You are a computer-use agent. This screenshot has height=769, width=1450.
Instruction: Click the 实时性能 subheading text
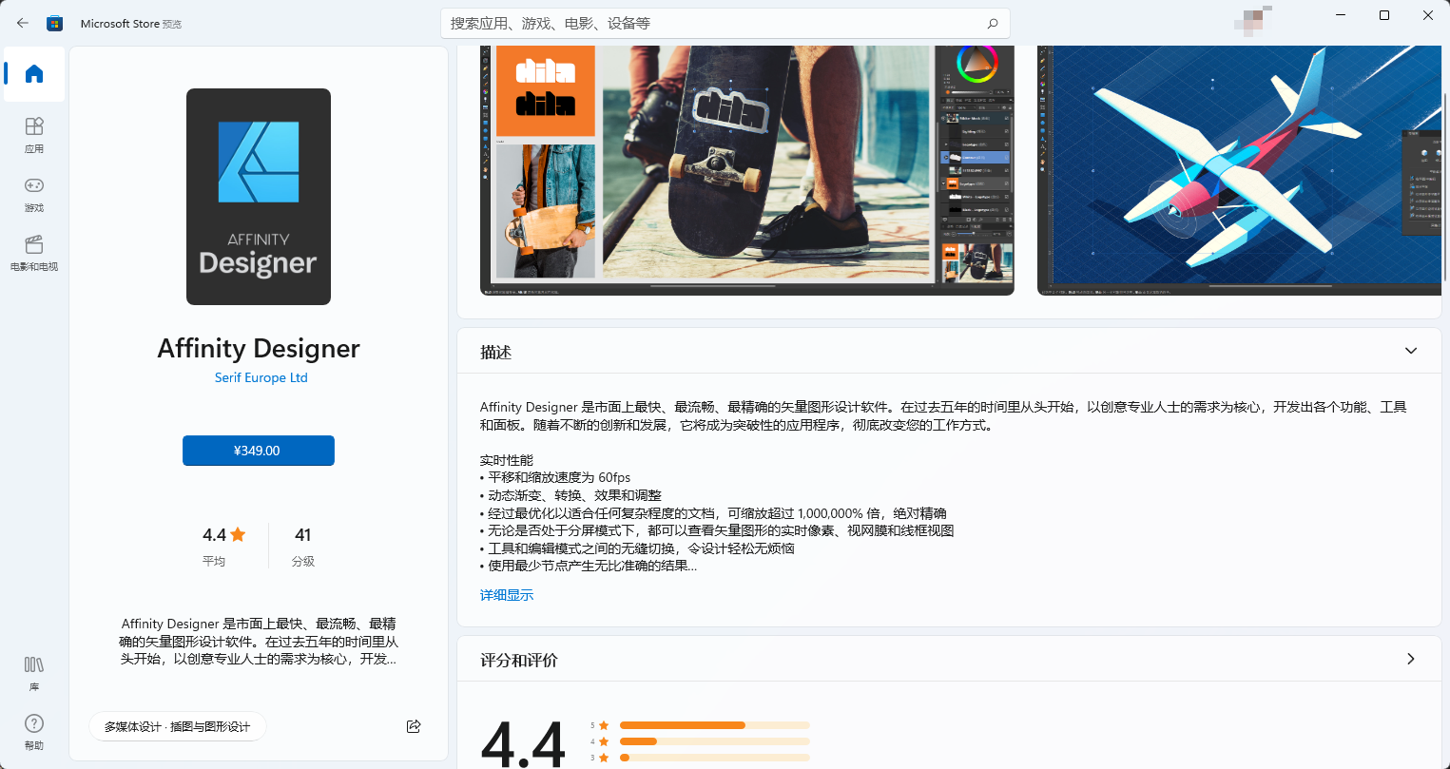(x=507, y=460)
